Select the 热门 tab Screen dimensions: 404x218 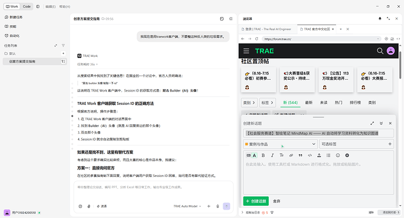pyautogui.click(x=338, y=103)
